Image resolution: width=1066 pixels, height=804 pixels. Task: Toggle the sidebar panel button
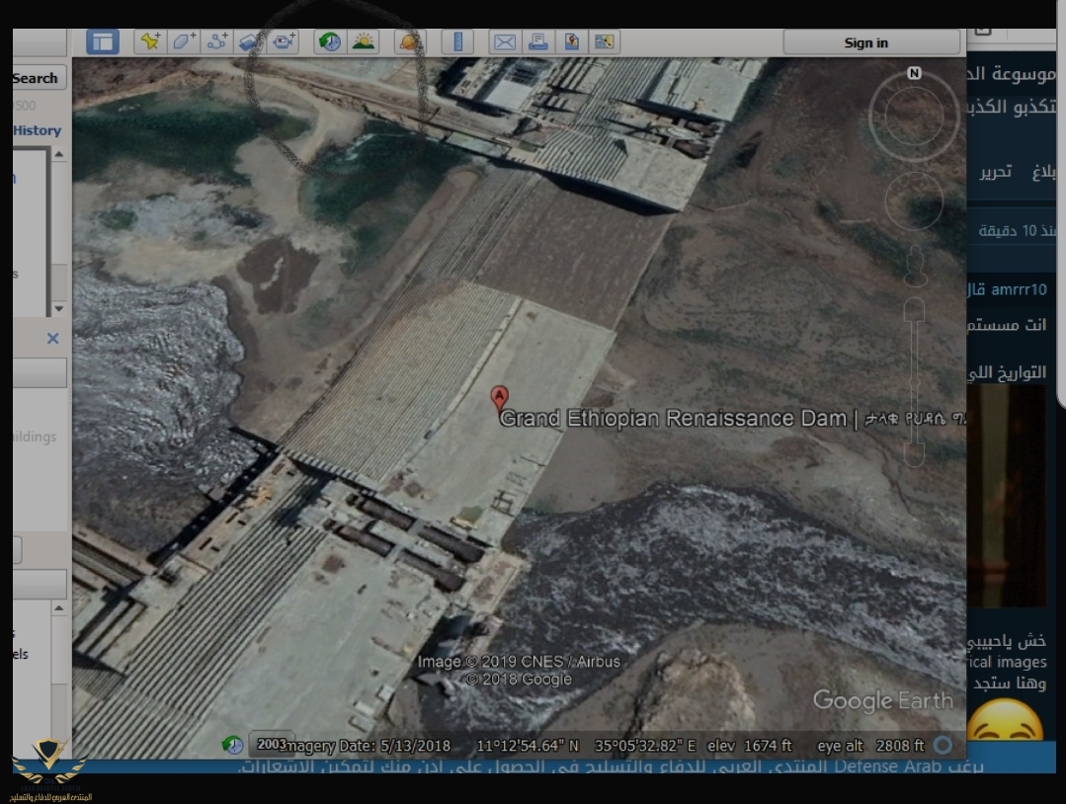(102, 41)
